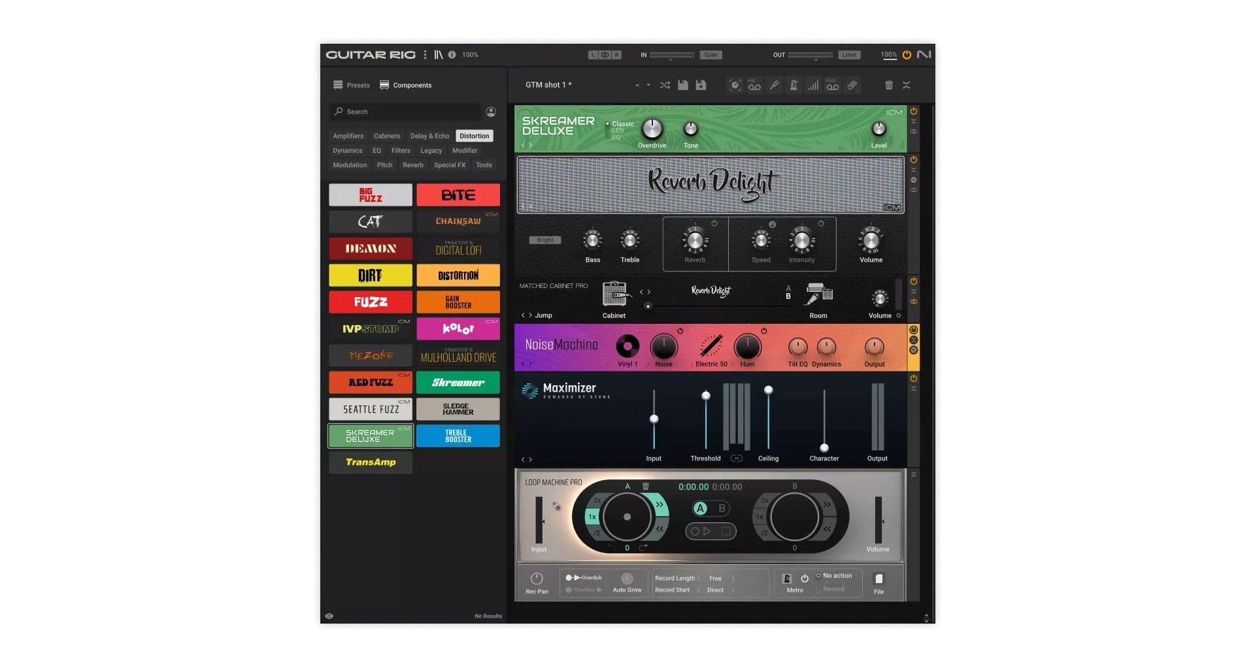Click the Room microphone icon

tap(818, 294)
